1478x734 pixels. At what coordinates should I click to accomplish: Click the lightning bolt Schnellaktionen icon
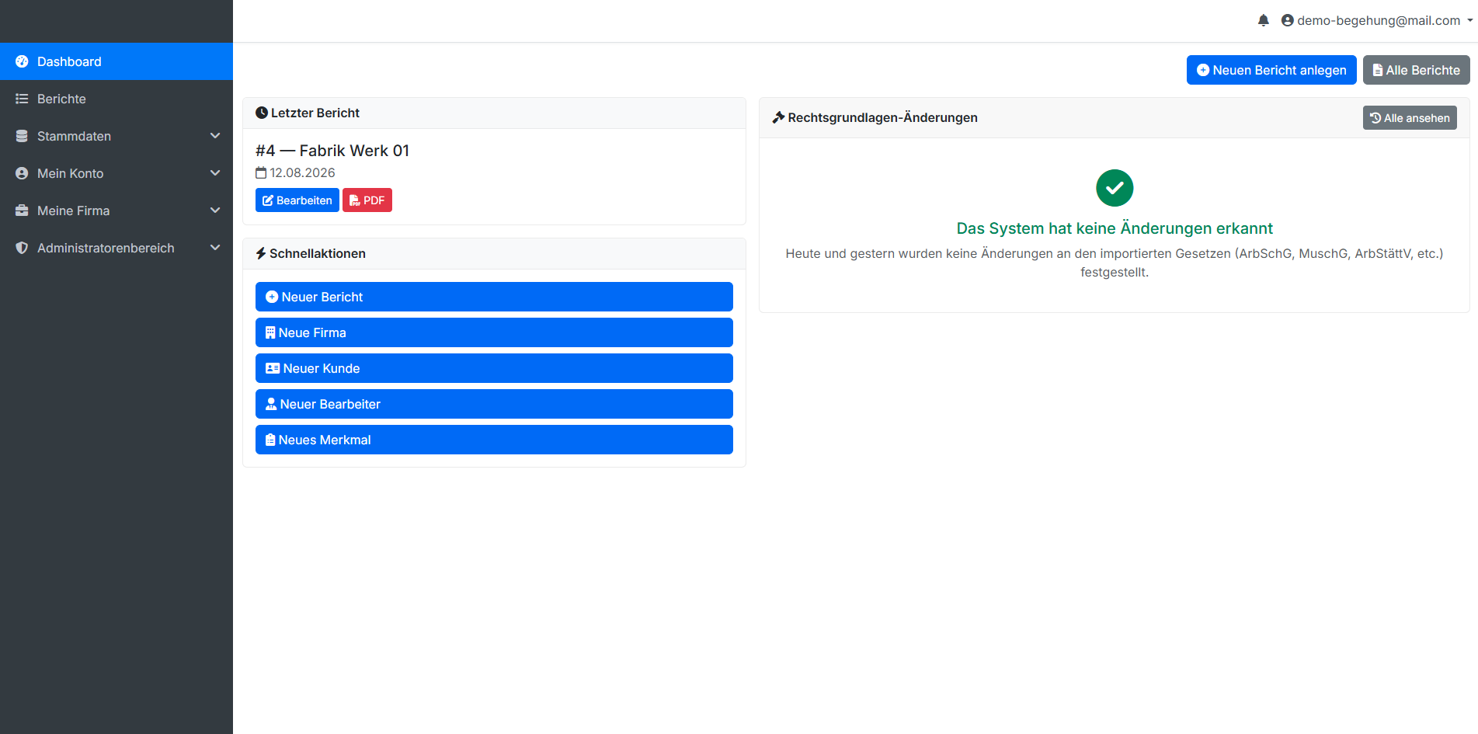tap(261, 253)
